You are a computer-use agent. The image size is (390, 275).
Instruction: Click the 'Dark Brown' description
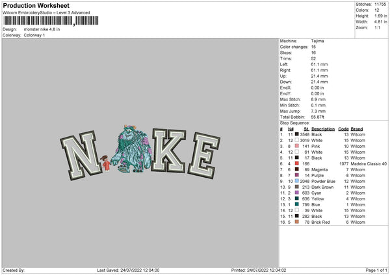322,187
